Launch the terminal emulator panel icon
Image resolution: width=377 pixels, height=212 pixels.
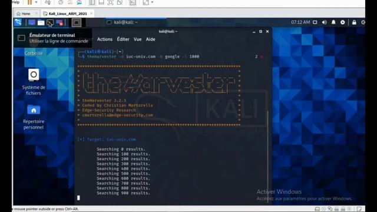50,22
